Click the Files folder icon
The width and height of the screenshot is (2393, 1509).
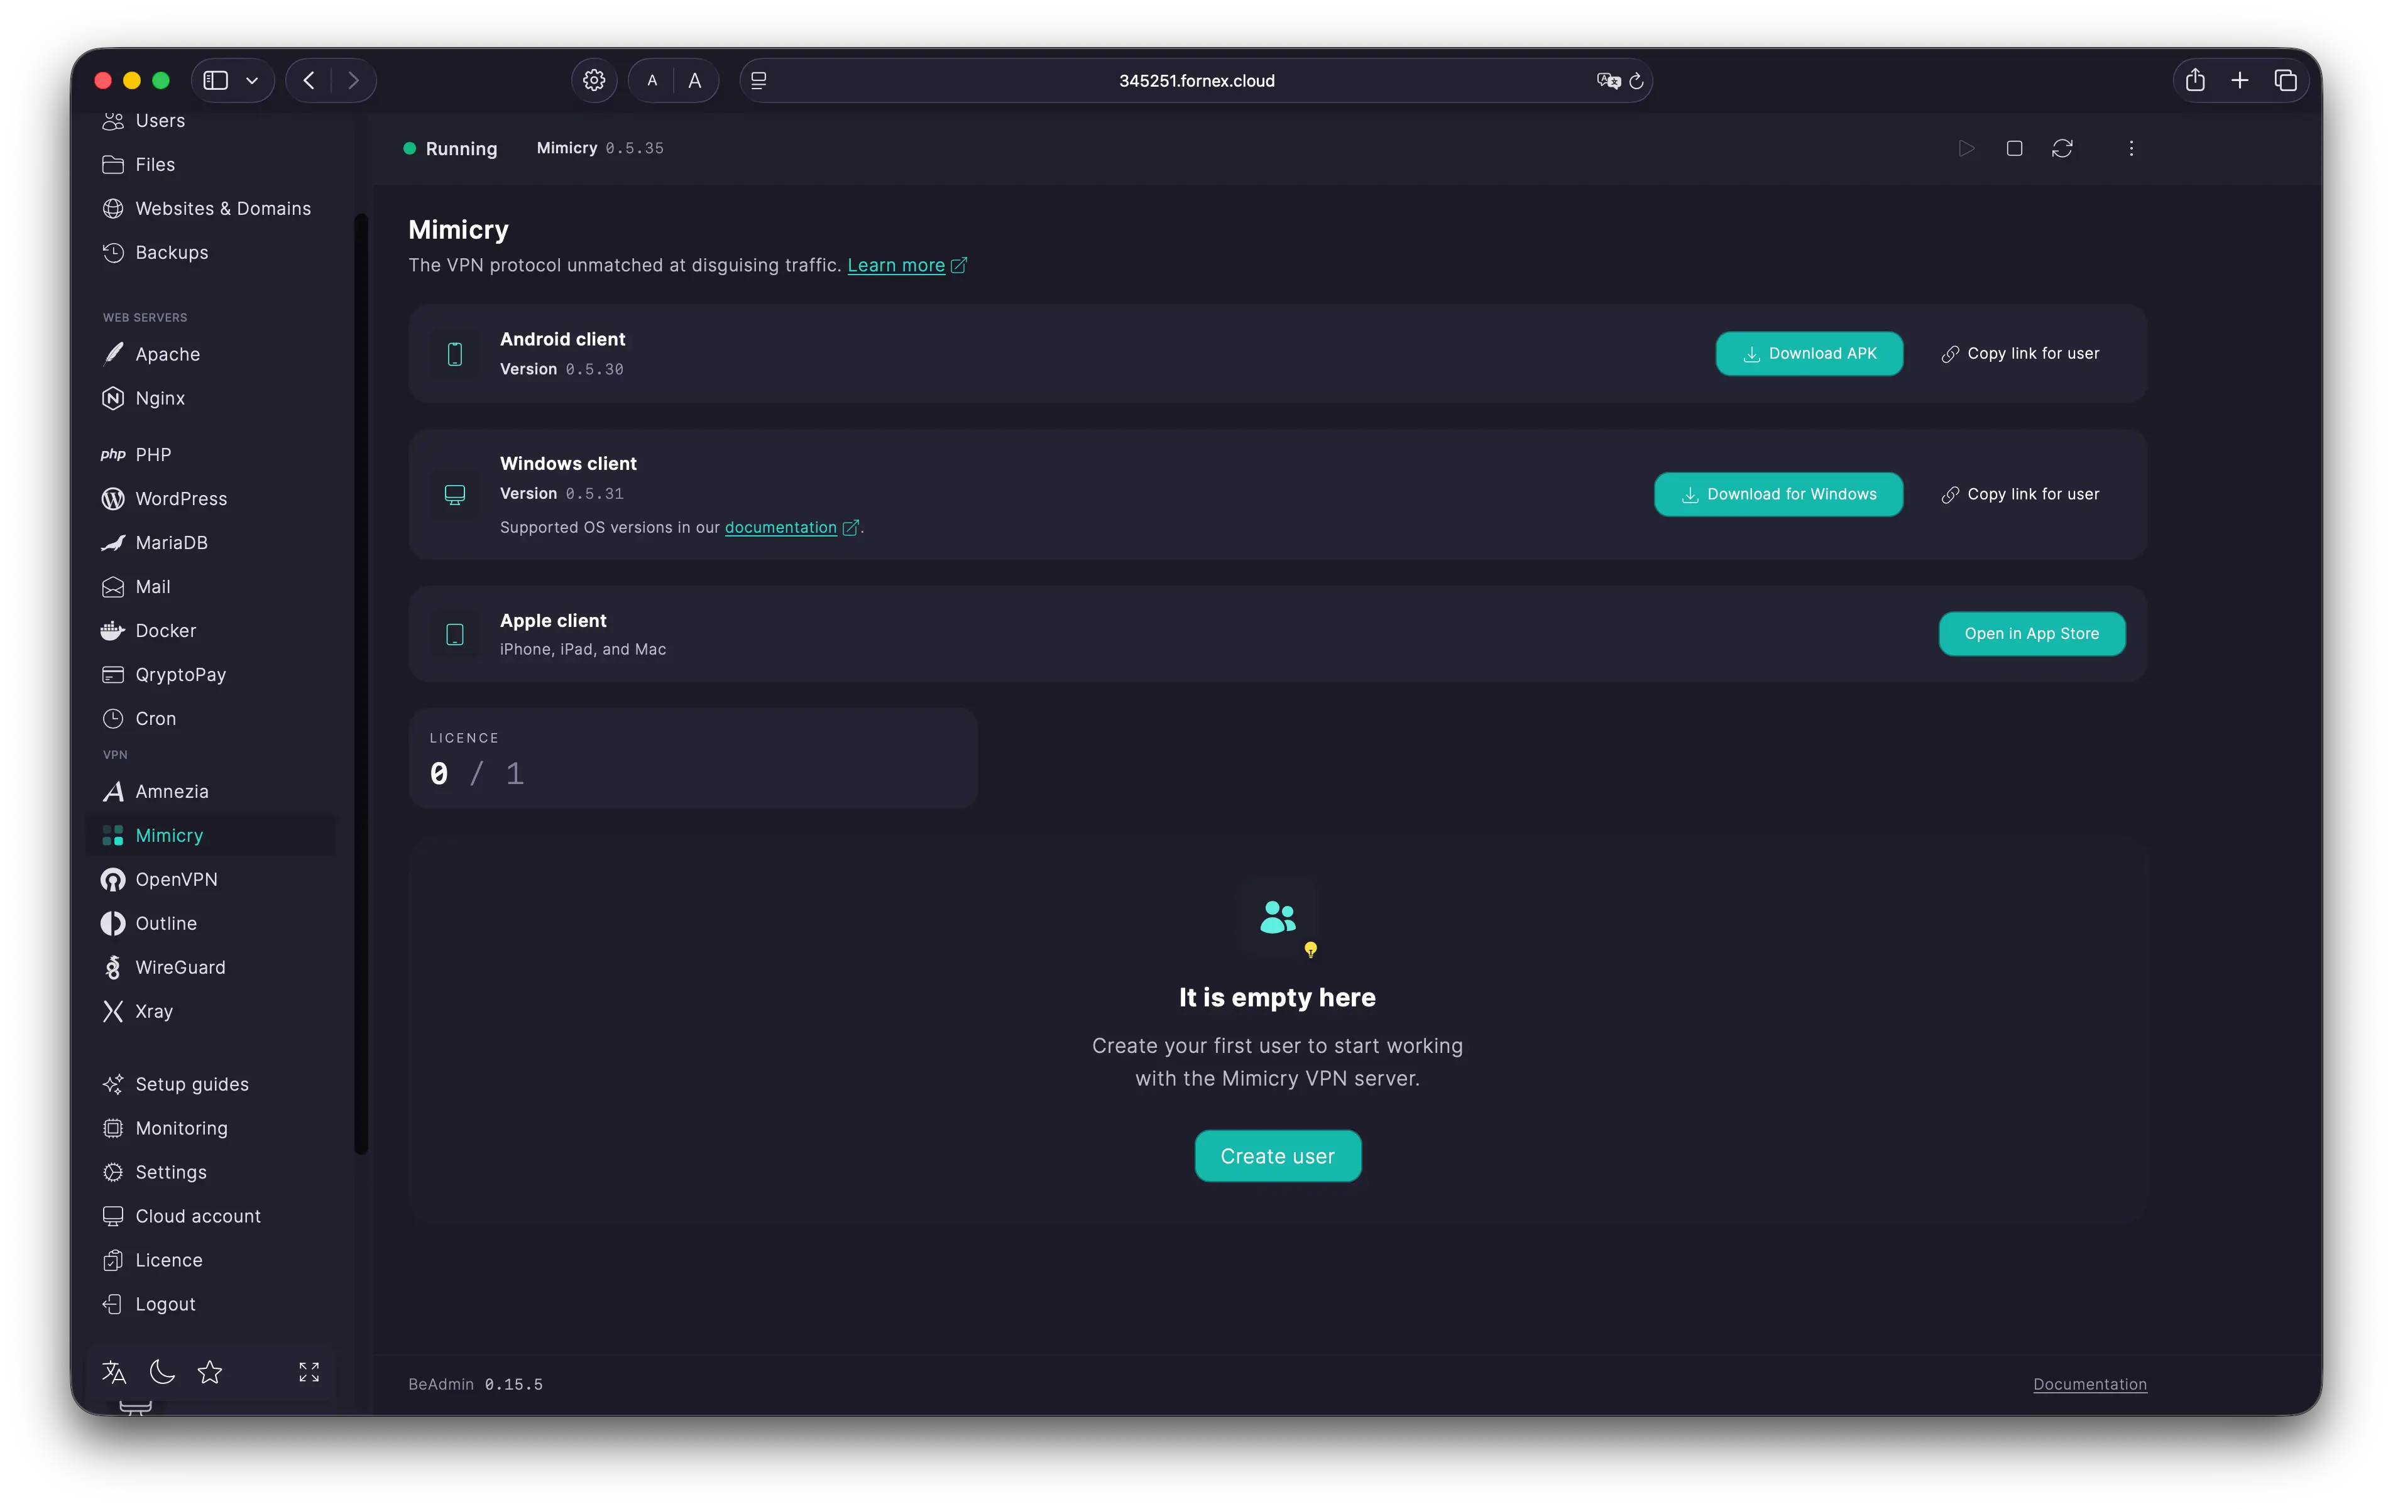[112, 165]
